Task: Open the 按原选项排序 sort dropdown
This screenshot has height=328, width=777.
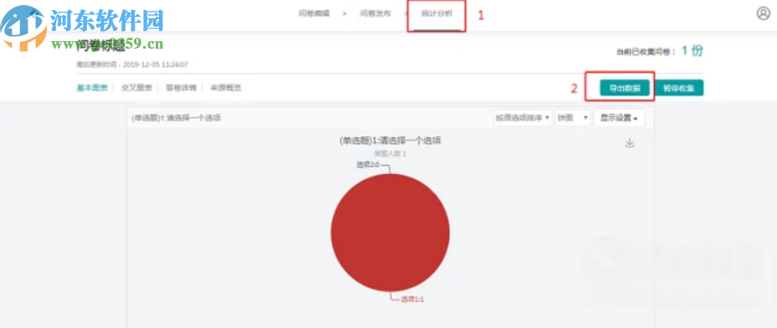Action: (x=523, y=118)
